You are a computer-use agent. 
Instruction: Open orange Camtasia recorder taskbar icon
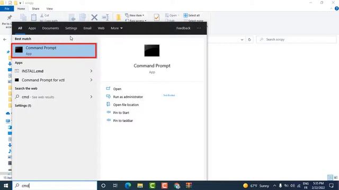click(165, 185)
